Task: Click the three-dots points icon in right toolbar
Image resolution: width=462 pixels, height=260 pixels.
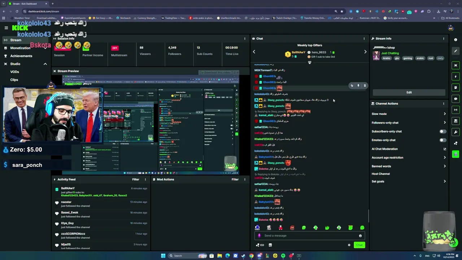Action: click(x=456, y=143)
